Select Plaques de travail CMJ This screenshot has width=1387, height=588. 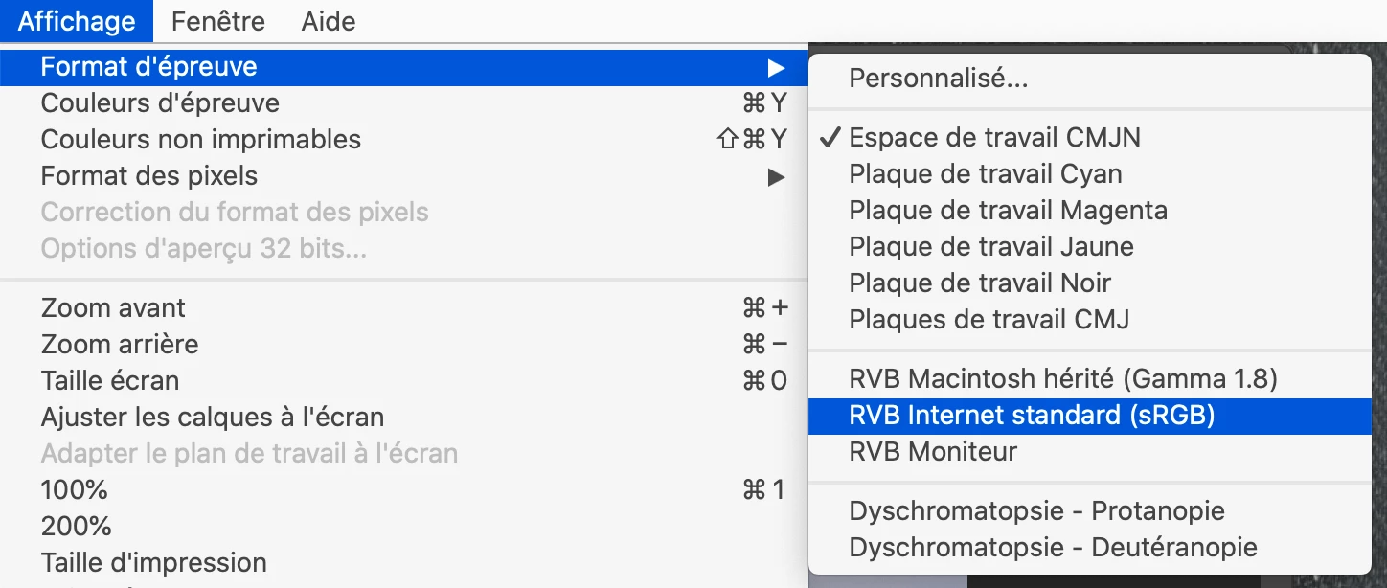tap(989, 320)
